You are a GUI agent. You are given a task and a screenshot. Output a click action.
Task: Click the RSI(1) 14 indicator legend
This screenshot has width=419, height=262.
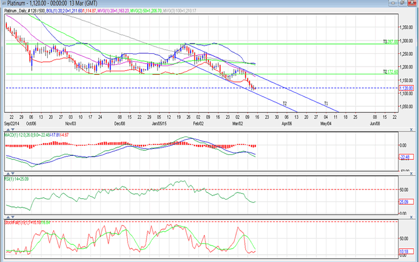(17, 179)
